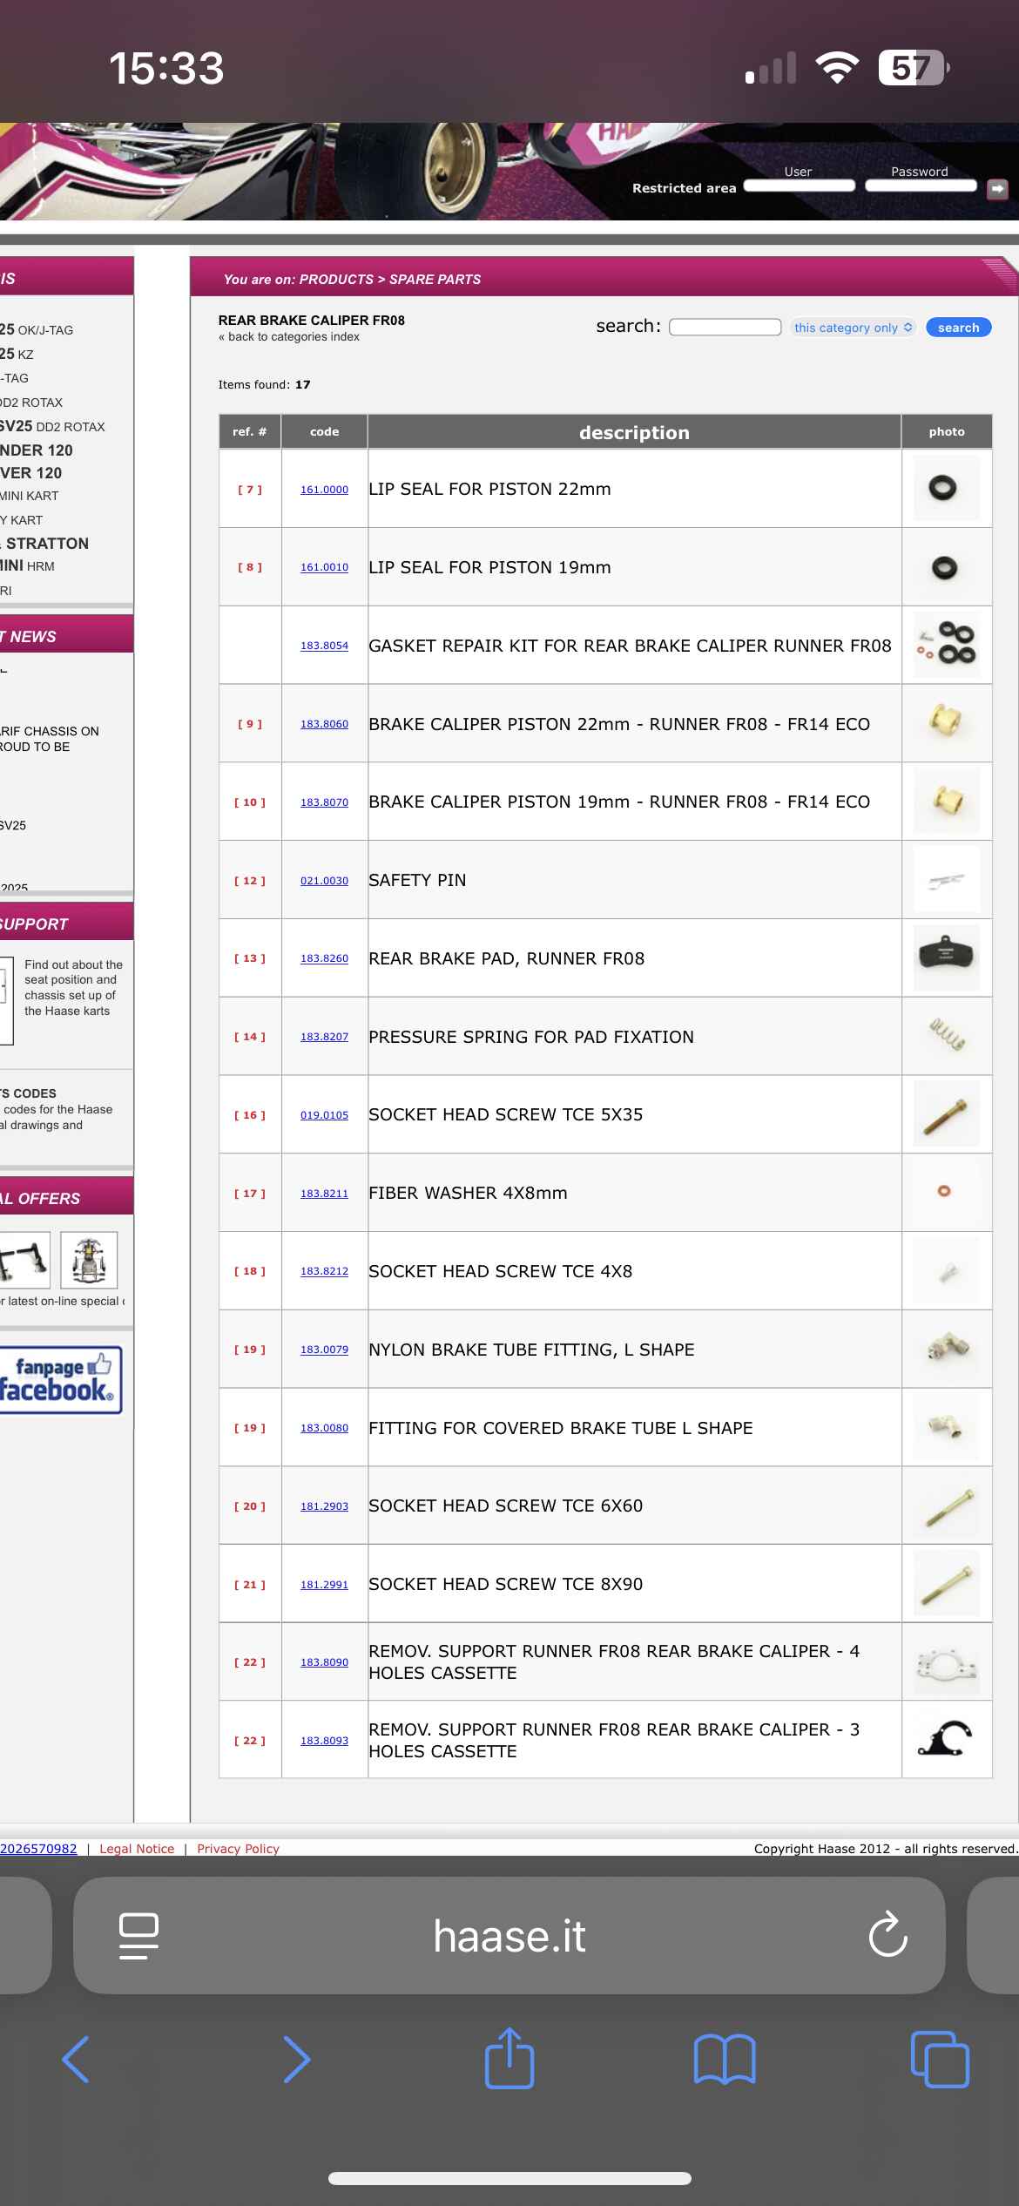Open page reader menu icon
The width and height of the screenshot is (1019, 2206).
pyautogui.click(x=138, y=1936)
